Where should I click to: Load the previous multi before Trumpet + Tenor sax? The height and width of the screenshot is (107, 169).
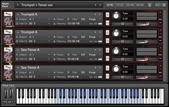[x=95, y=5]
